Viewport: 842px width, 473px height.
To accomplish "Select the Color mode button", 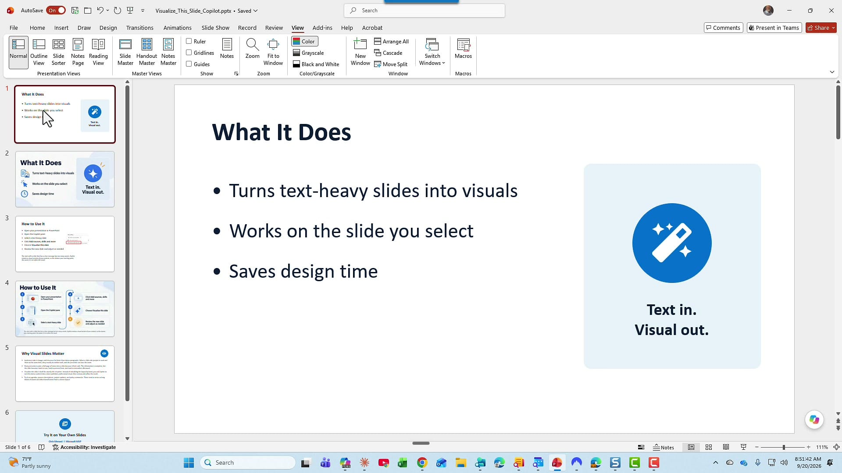I will pos(304,41).
